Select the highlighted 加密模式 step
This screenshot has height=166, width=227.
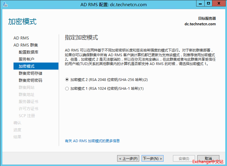tap(26, 66)
